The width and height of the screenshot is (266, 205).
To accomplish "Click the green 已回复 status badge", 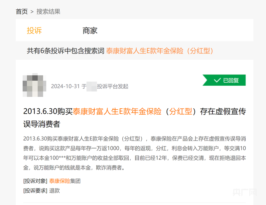I will coord(224,80).
